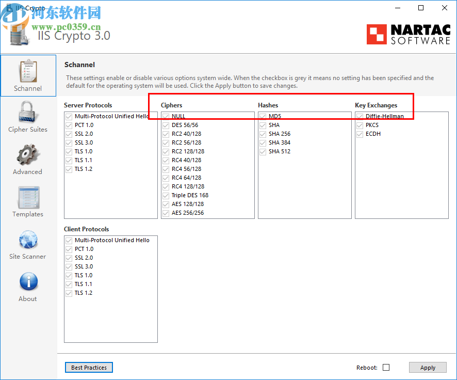Switch to the Site Scanner tab label
457x380 pixels.
click(x=27, y=257)
